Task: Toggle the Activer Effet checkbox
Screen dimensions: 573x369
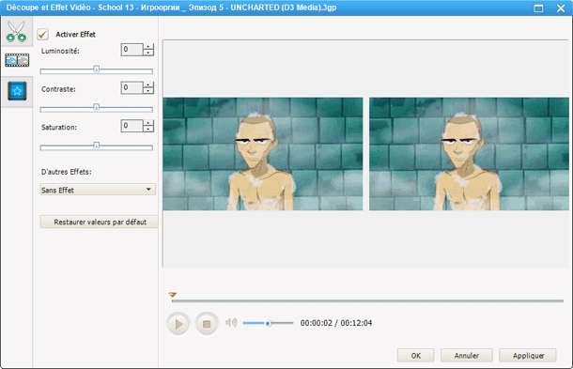Action: pyautogui.click(x=43, y=35)
